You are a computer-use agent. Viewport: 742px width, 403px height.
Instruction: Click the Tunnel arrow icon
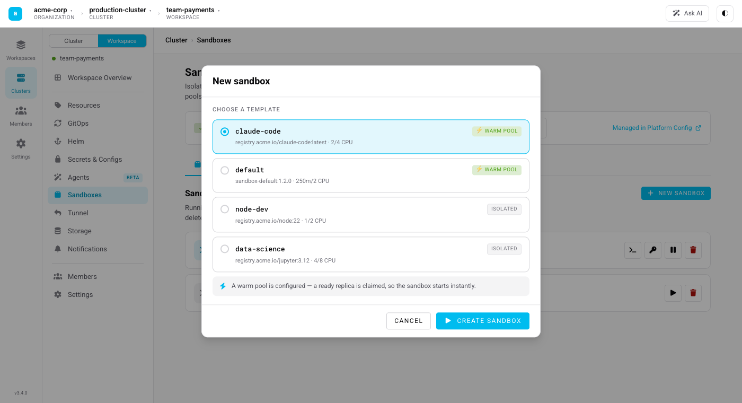pos(58,213)
